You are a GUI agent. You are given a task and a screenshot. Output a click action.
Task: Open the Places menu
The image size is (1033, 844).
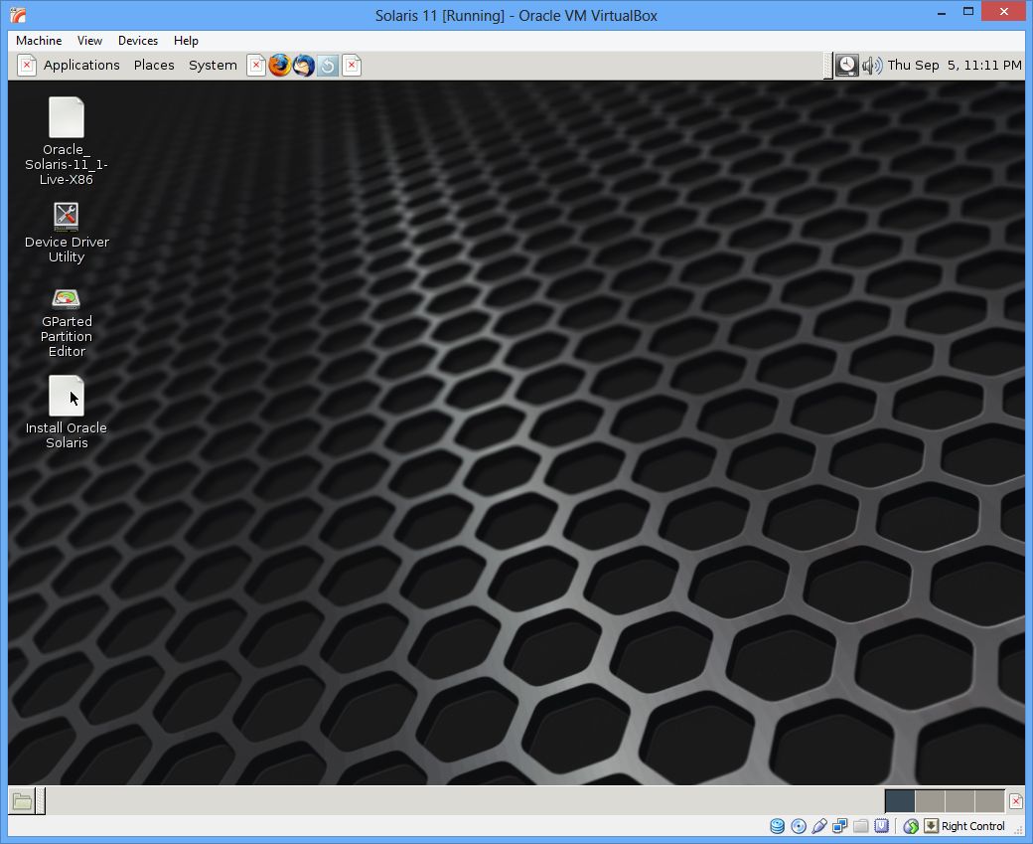pos(154,66)
